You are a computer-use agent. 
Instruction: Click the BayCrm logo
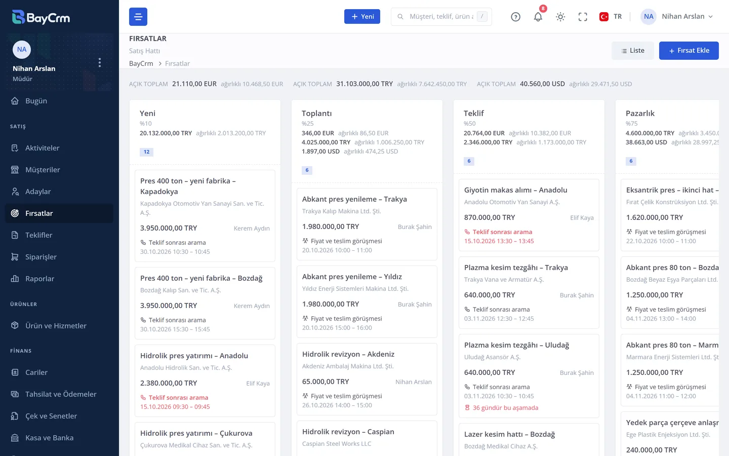[41, 17]
